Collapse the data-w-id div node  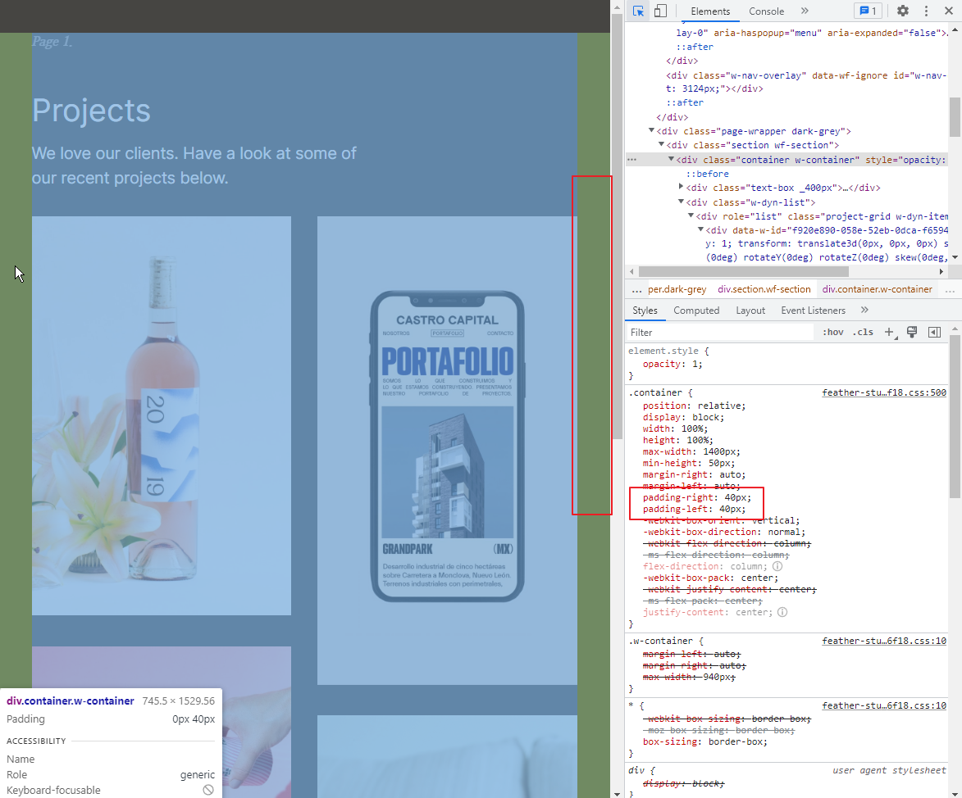click(x=700, y=230)
